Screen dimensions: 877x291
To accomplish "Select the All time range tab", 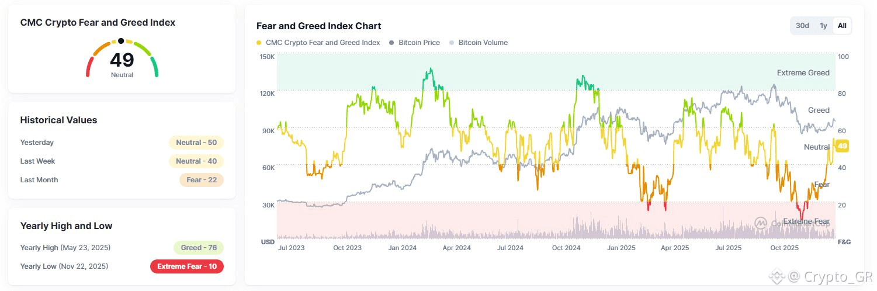I will pyautogui.click(x=842, y=26).
